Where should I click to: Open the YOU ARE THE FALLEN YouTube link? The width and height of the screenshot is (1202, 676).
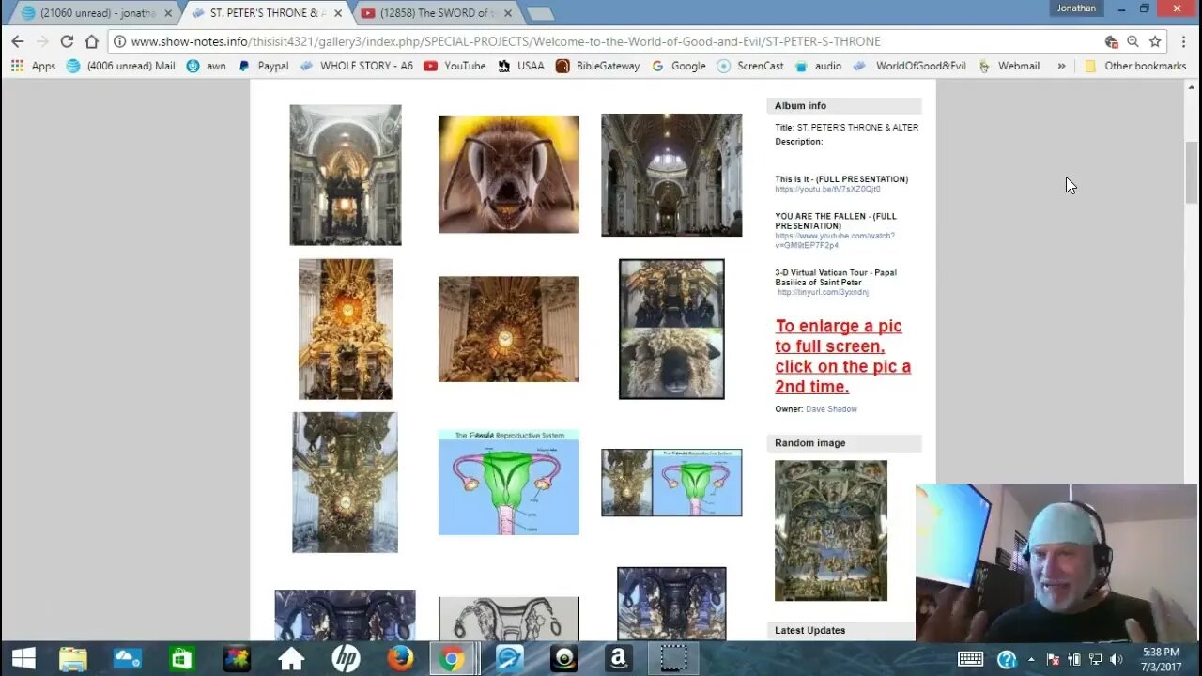coord(835,240)
